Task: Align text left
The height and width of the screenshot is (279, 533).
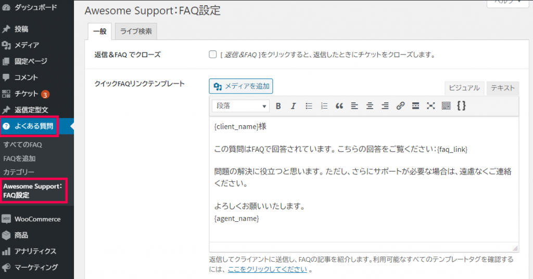Action: [354, 106]
